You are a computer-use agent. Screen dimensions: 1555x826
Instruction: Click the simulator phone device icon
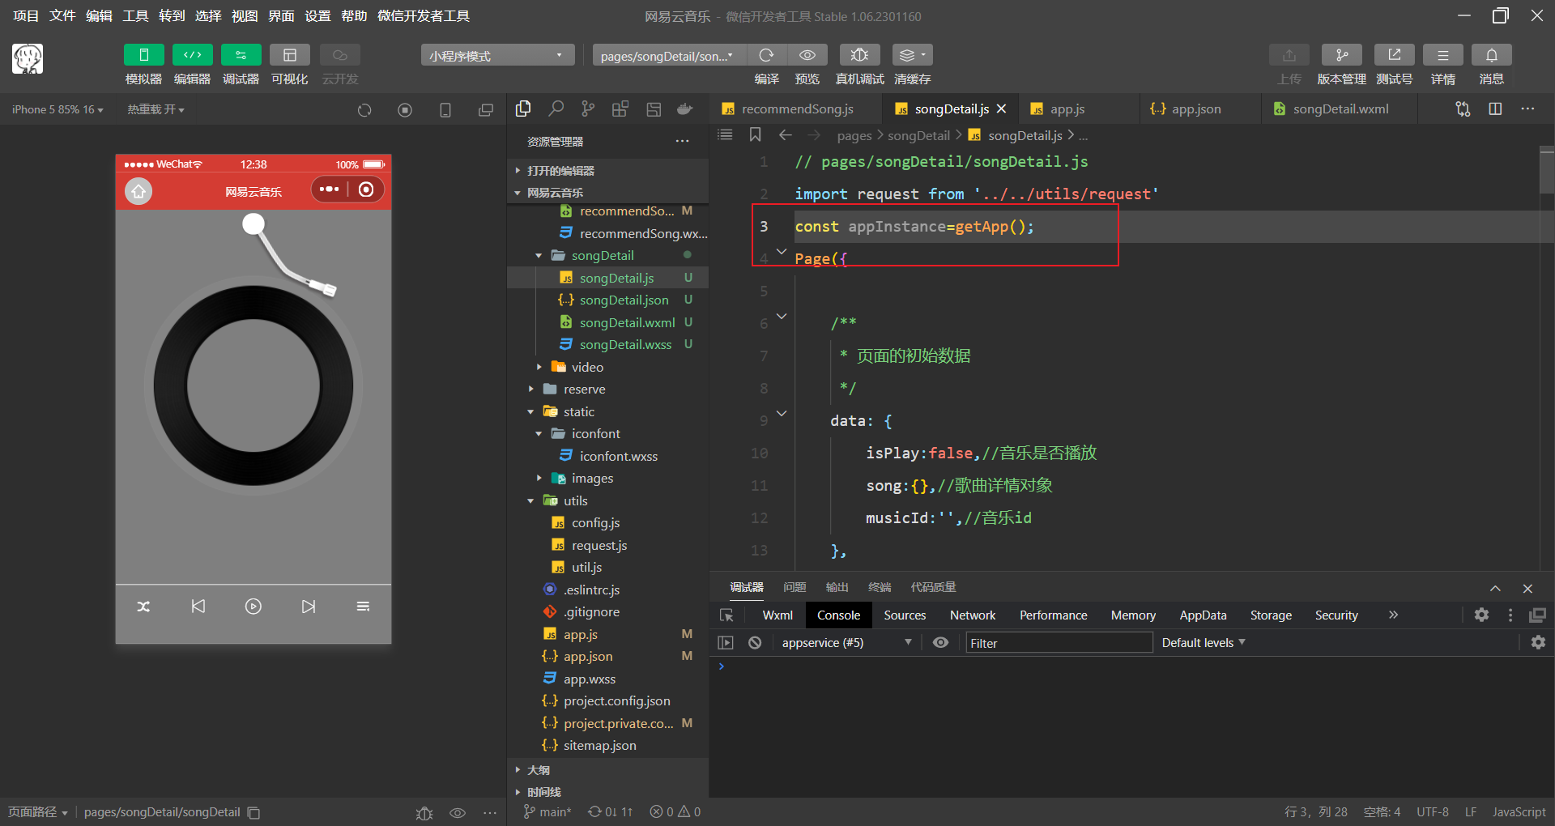click(445, 110)
